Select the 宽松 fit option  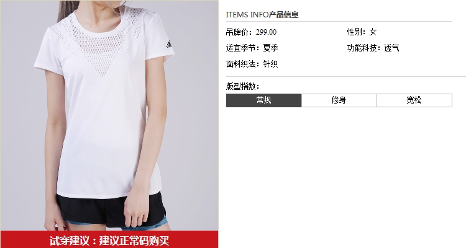[414, 100]
